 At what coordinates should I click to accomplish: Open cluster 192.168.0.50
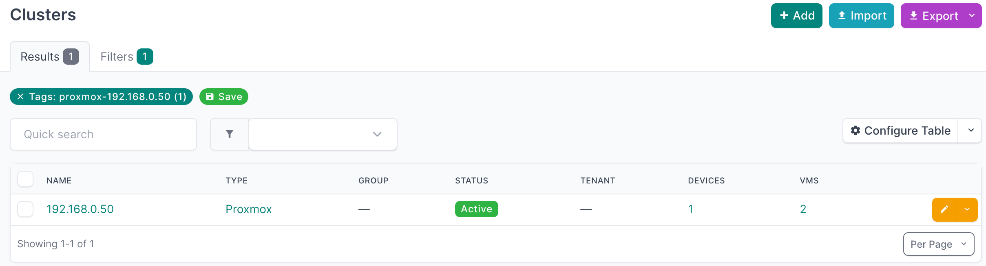(x=80, y=209)
